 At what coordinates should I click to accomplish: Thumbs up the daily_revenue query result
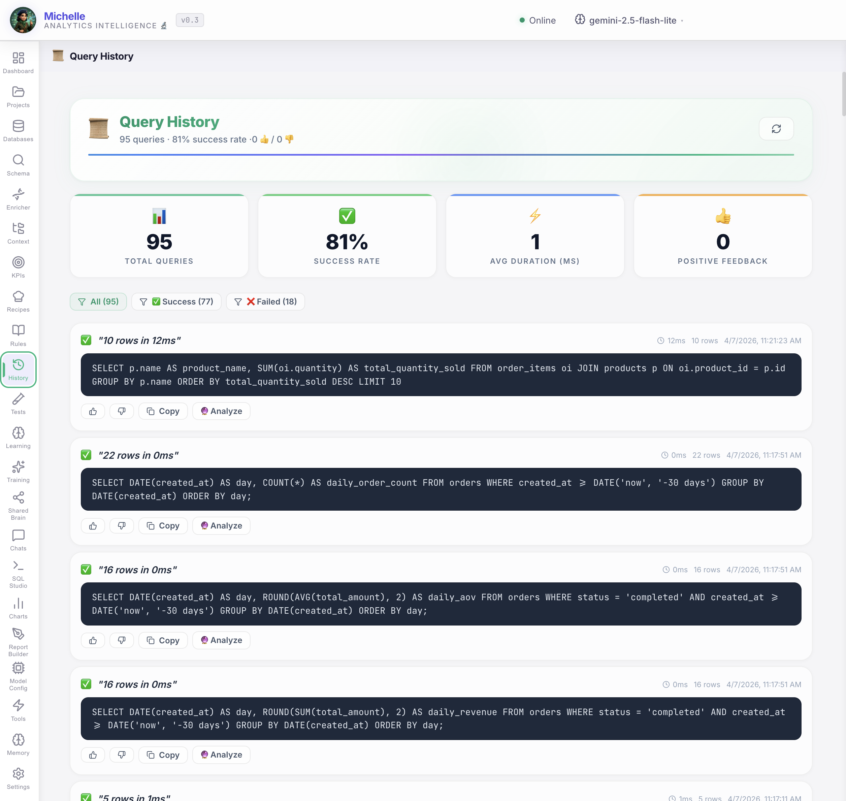click(x=93, y=755)
